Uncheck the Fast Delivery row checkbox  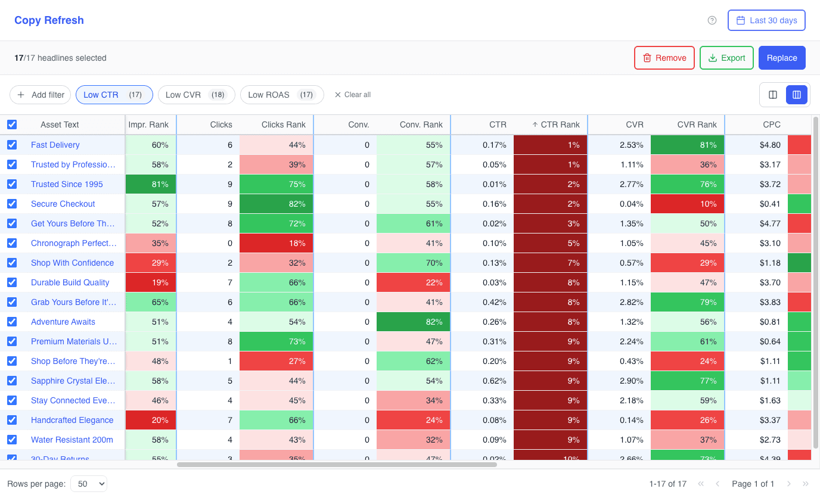12,145
